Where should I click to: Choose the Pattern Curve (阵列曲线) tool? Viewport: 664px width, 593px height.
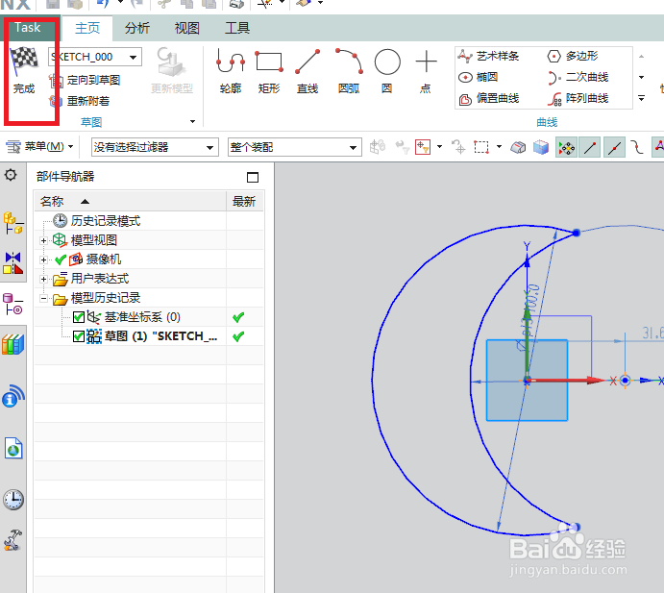(x=578, y=99)
